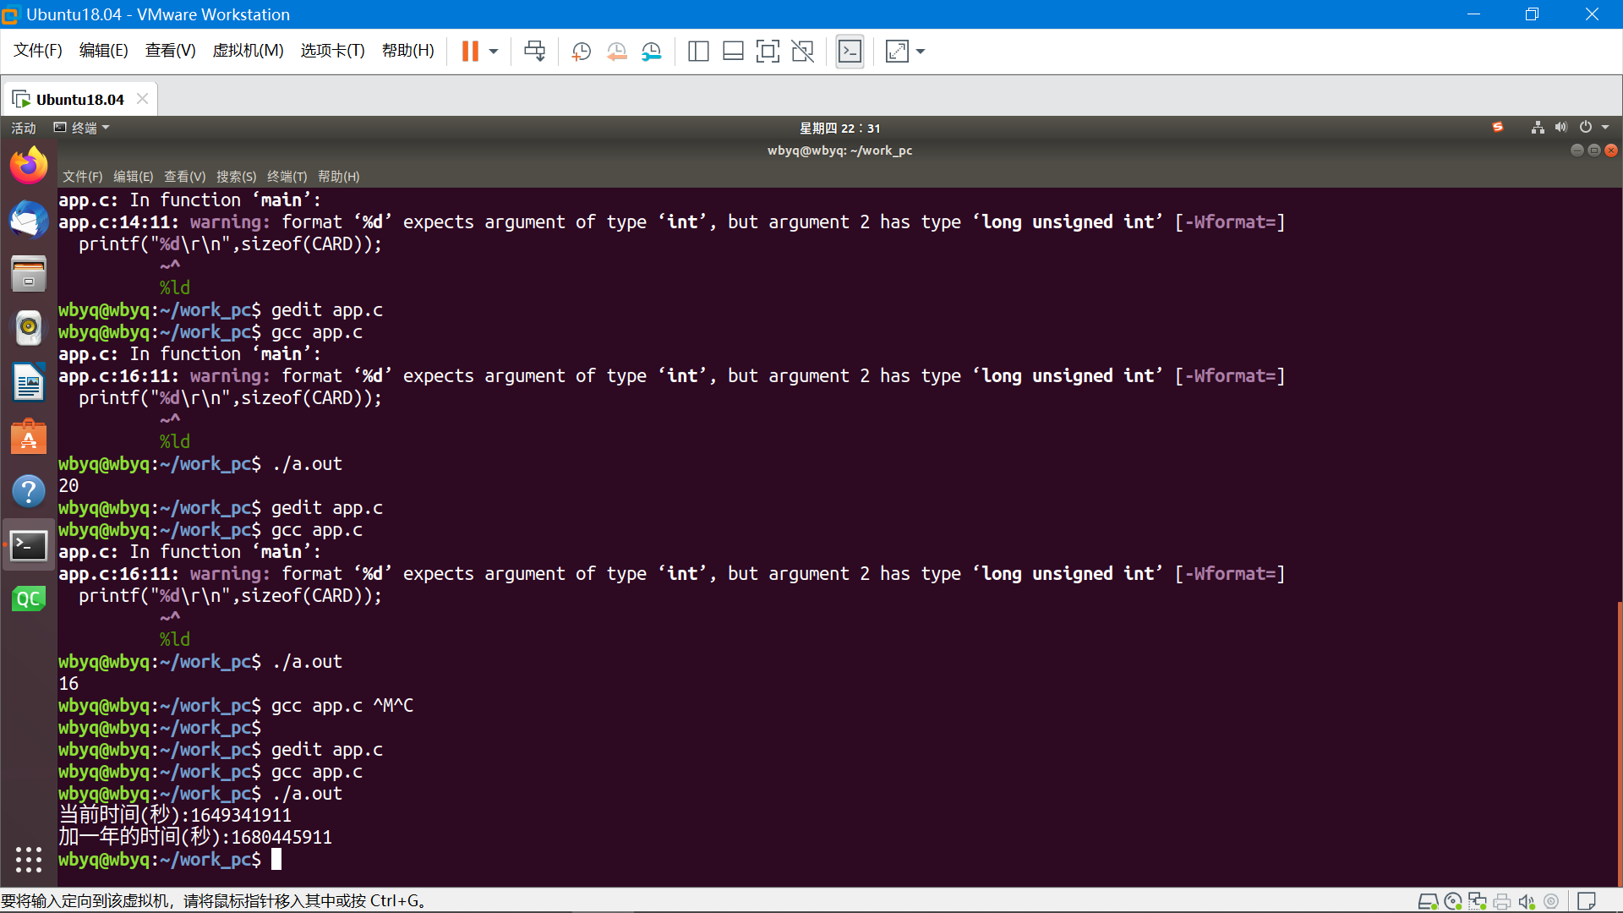Open VMware 编辑(E) menu
The image size is (1623, 913).
point(103,51)
